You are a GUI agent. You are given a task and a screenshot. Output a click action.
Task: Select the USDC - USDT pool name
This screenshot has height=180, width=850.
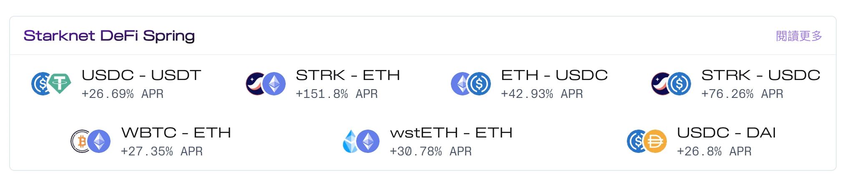(141, 75)
